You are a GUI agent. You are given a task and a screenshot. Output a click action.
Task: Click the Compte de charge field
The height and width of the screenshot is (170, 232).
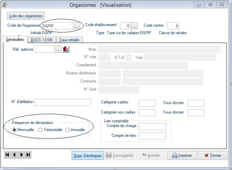(x=152, y=127)
